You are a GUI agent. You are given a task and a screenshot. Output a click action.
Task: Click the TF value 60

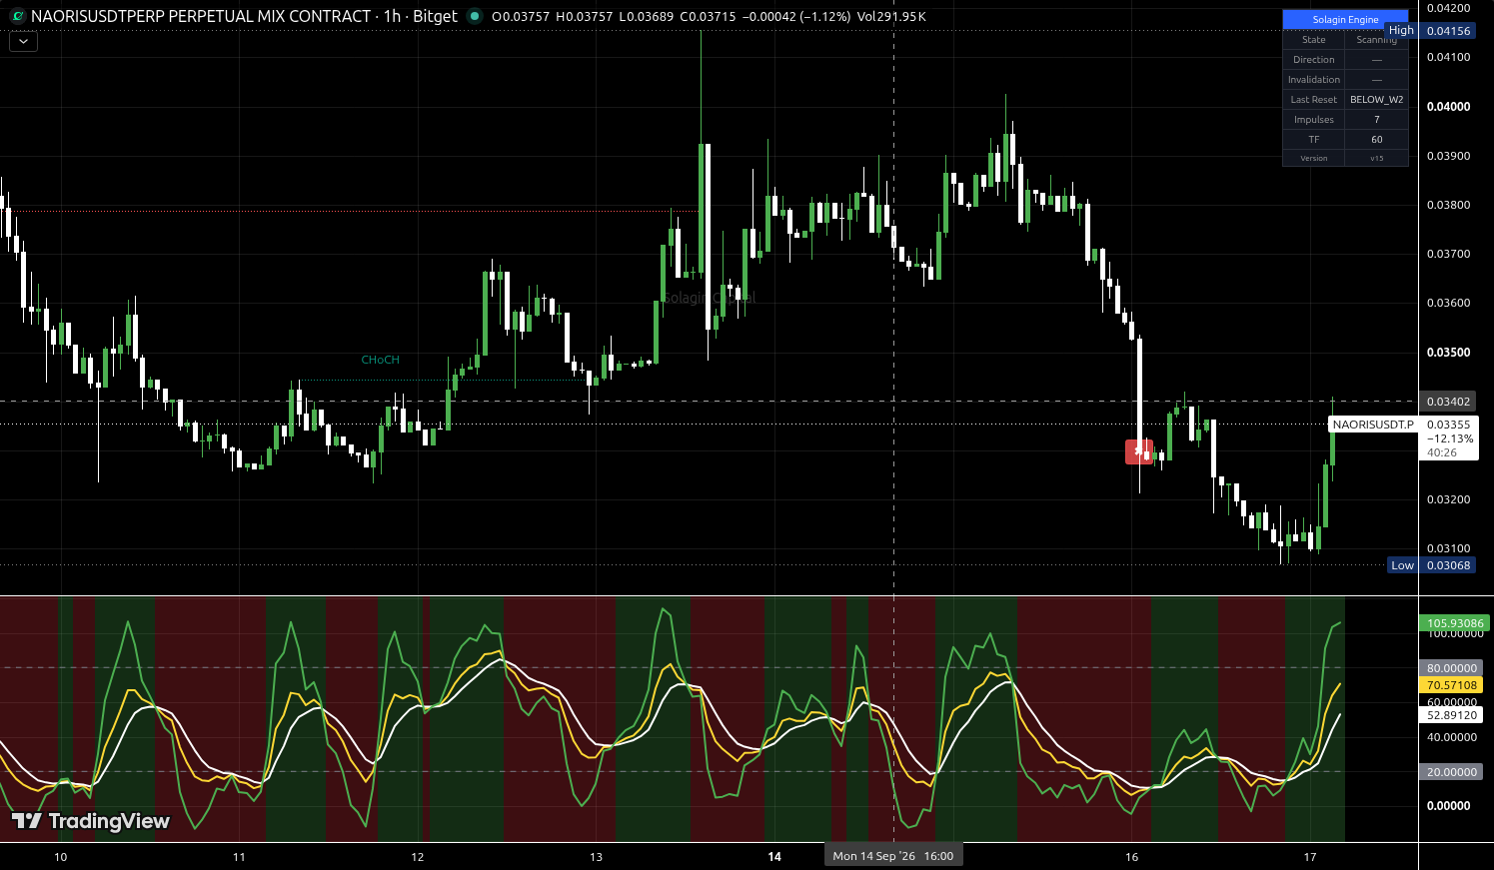[1376, 140]
